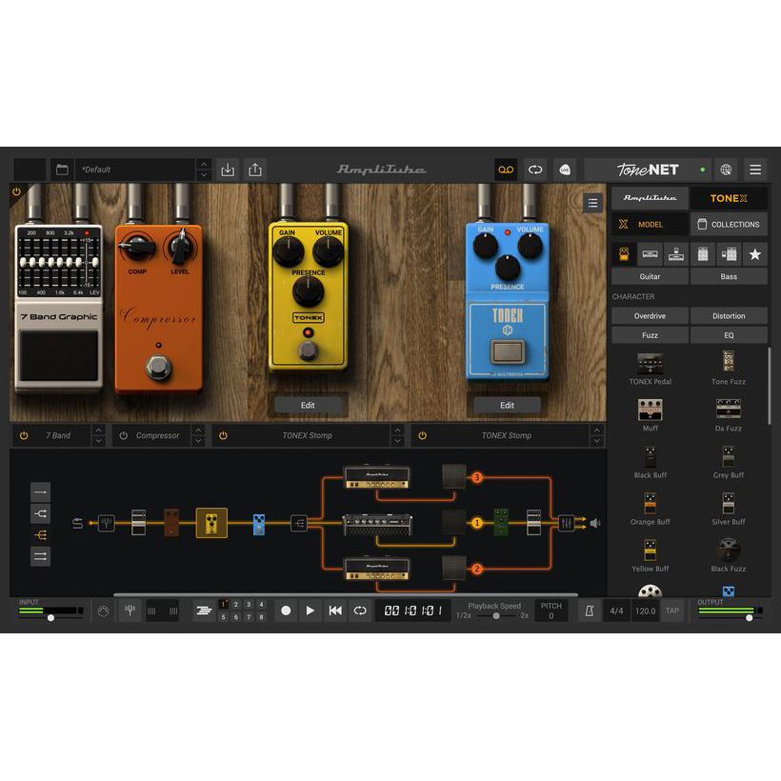Select the two-way split chain layout
Image resolution: width=781 pixels, height=781 pixels.
[x=40, y=513]
